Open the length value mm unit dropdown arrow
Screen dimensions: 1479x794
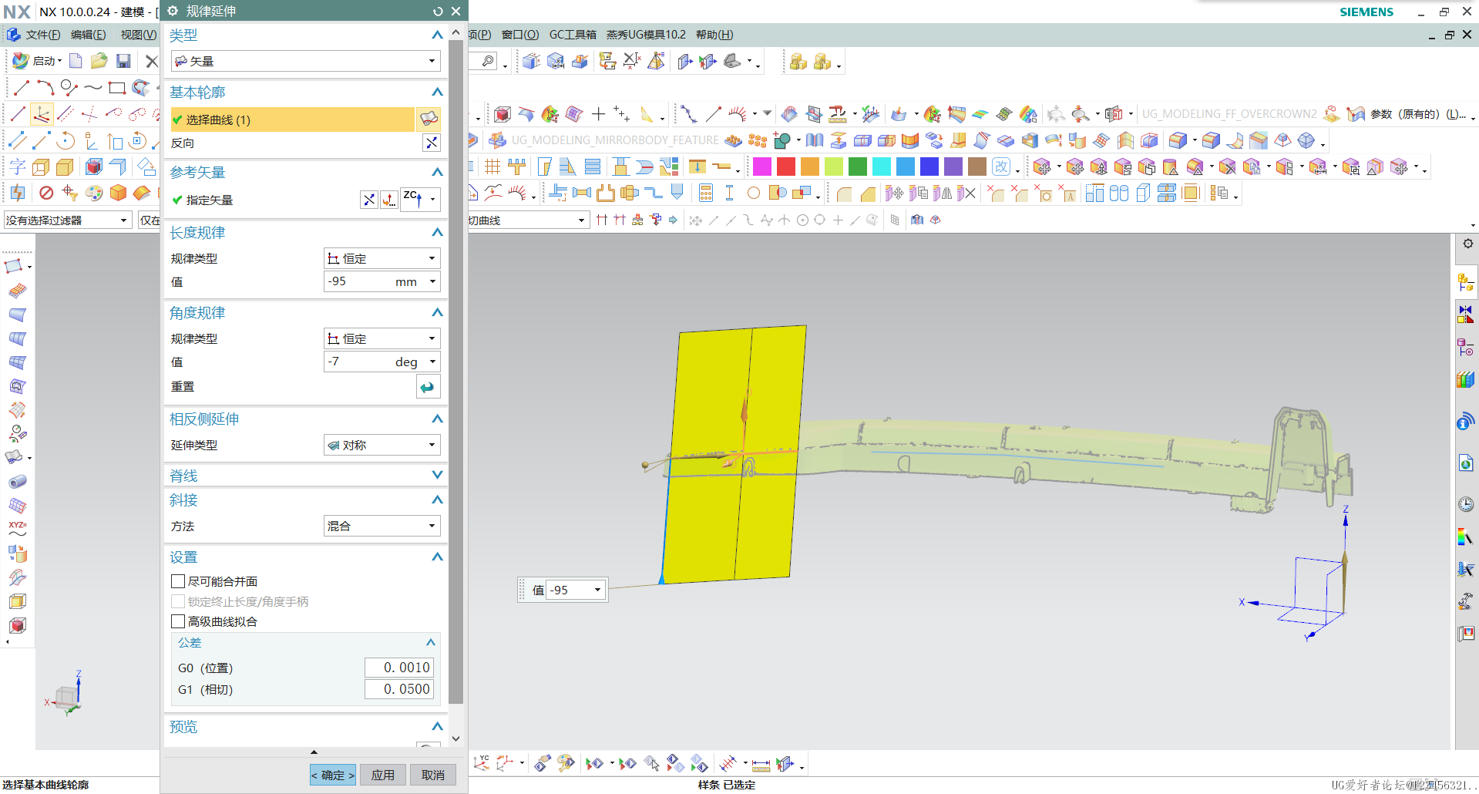click(432, 281)
